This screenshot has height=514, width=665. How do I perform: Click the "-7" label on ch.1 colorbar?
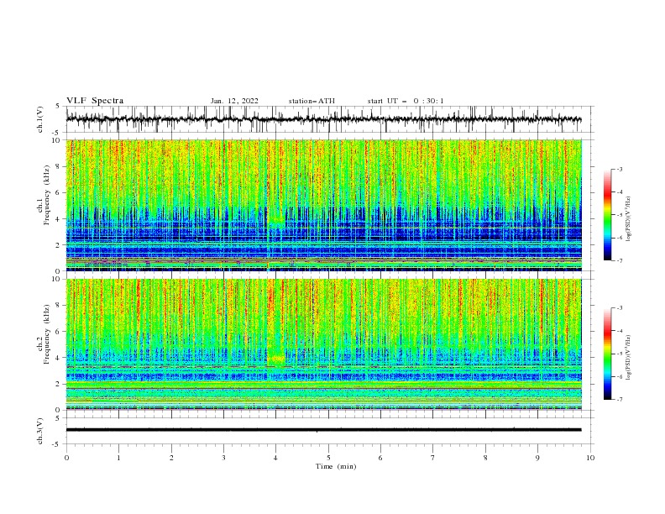pyautogui.click(x=620, y=261)
